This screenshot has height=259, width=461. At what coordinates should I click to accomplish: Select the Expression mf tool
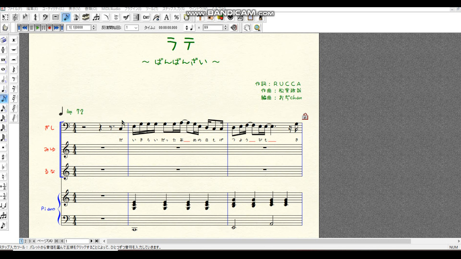[x=126, y=18]
